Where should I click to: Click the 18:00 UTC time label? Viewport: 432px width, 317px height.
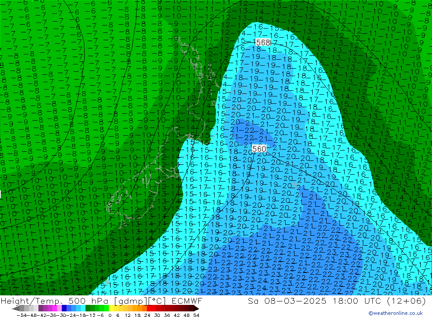click(357, 301)
